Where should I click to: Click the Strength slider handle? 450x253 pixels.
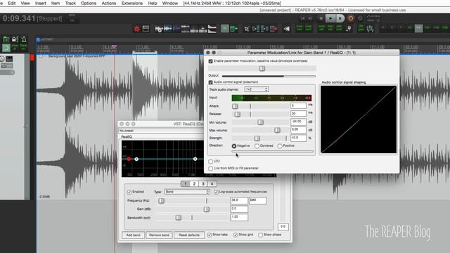(x=257, y=138)
